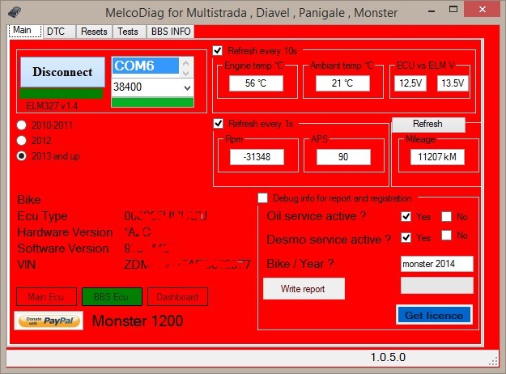The image size is (506, 374).
Task: Open the Resets tab
Action: [x=94, y=32]
